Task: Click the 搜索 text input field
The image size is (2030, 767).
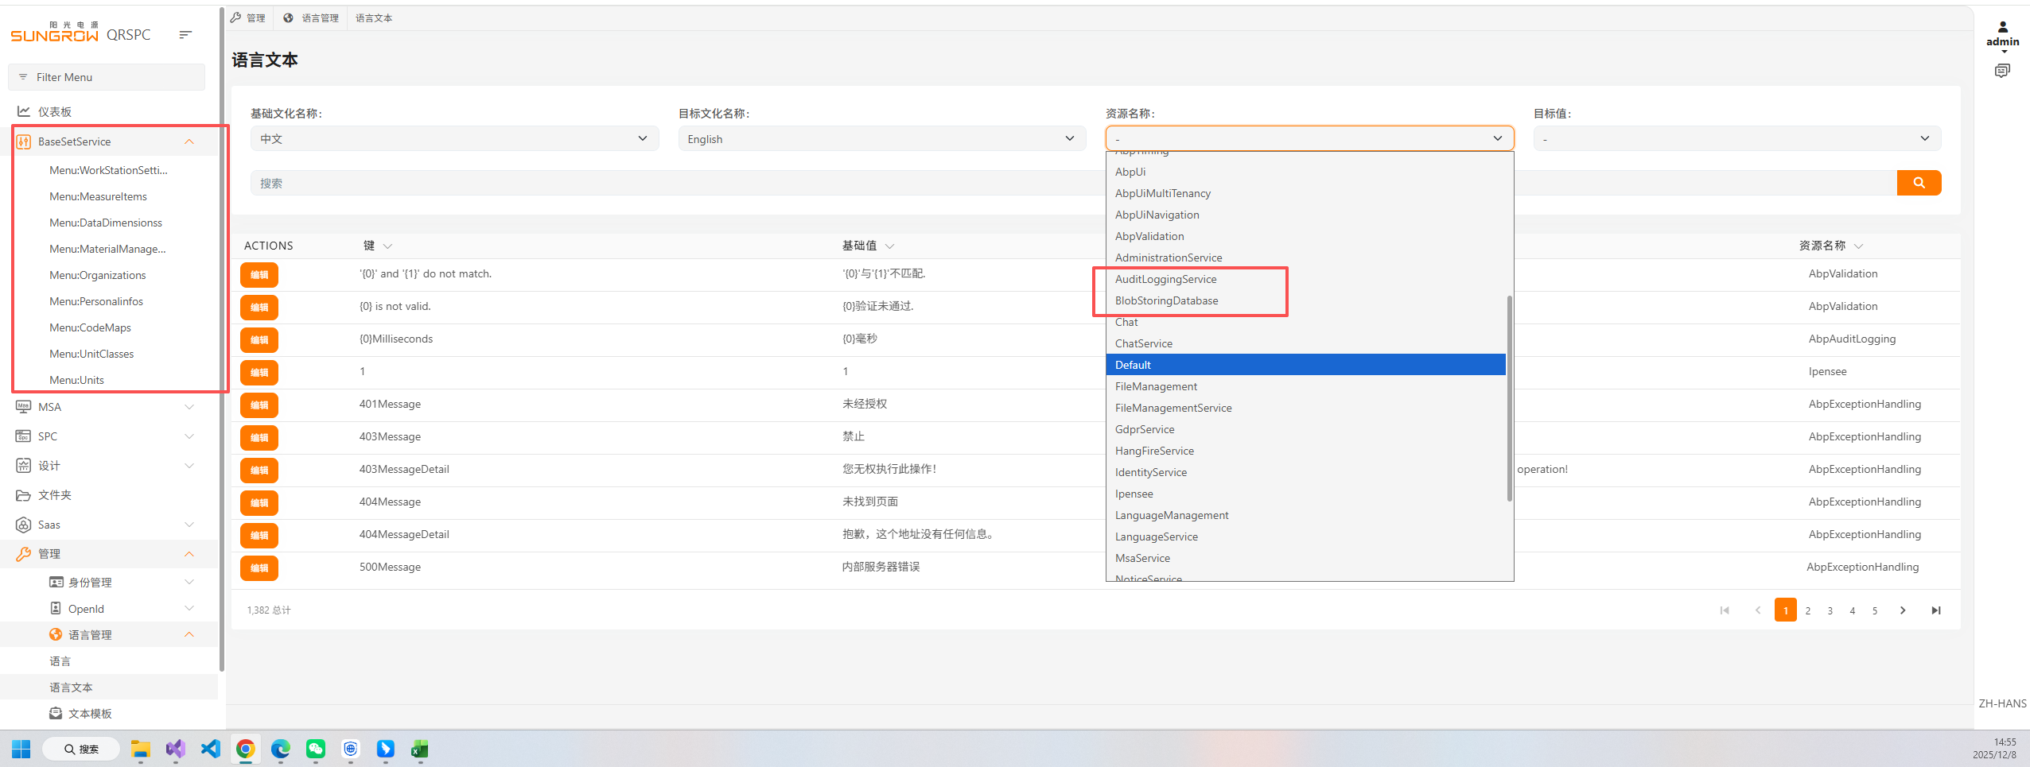Action: [x=676, y=183]
